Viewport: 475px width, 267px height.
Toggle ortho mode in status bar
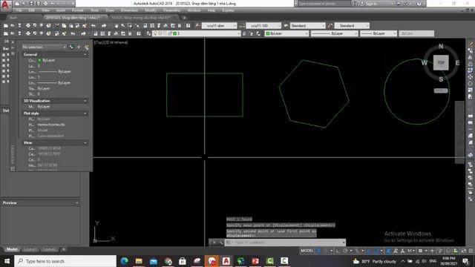(x=338, y=251)
